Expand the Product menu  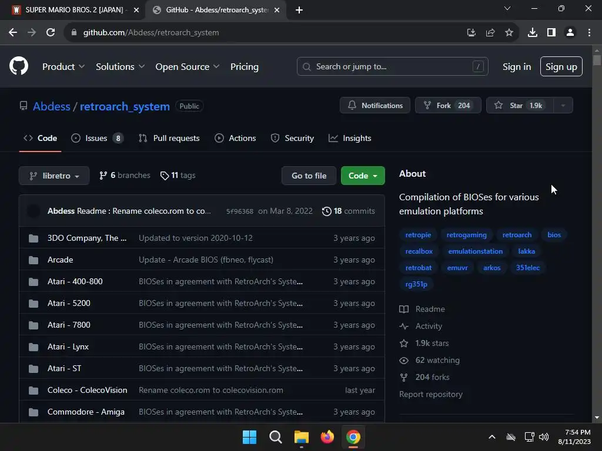tap(63, 67)
